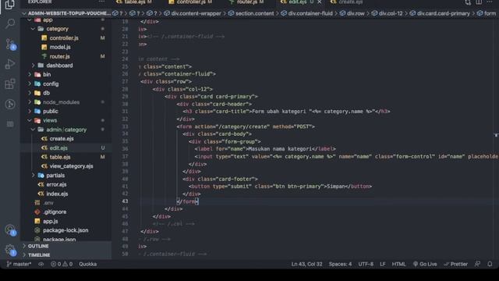Open the Manage settings gear

click(x=10, y=250)
